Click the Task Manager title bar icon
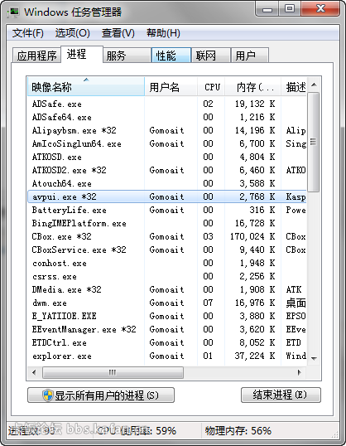346x446 pixels. click(14, 12)
